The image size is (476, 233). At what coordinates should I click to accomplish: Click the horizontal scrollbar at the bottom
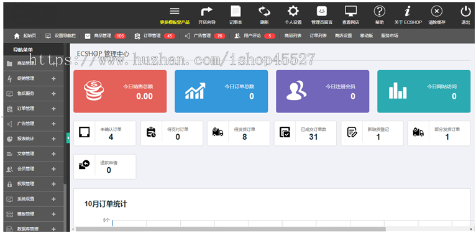point(231,229)
